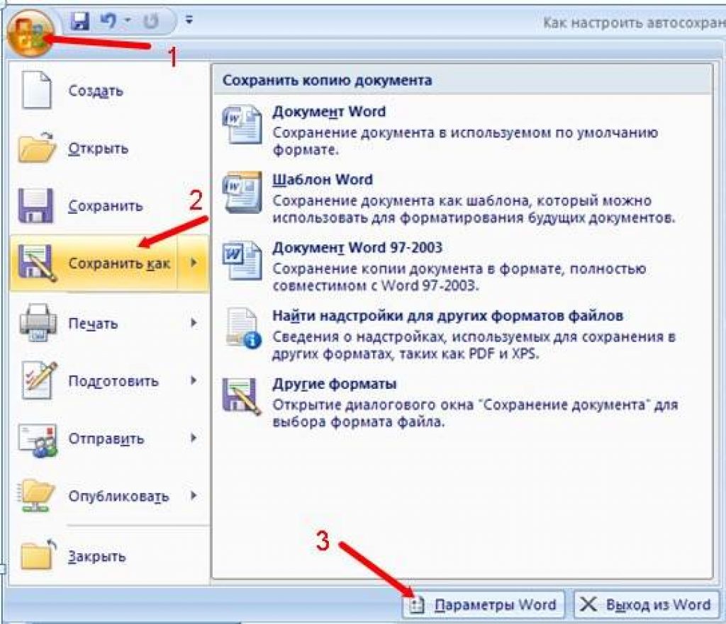Expand the Сохранить как submenu arrow
726x624 pixels.
point(194,263)
